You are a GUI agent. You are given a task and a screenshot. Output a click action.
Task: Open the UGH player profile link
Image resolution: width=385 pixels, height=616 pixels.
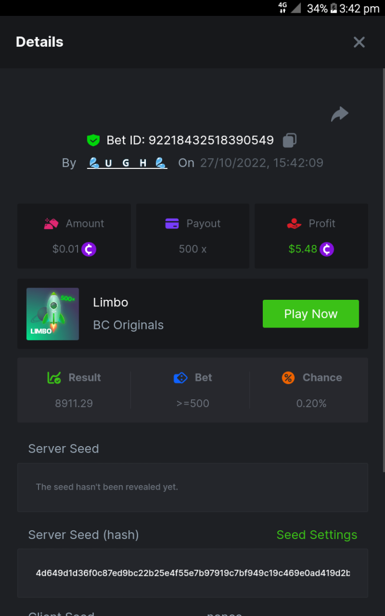(x=127, y=163)
